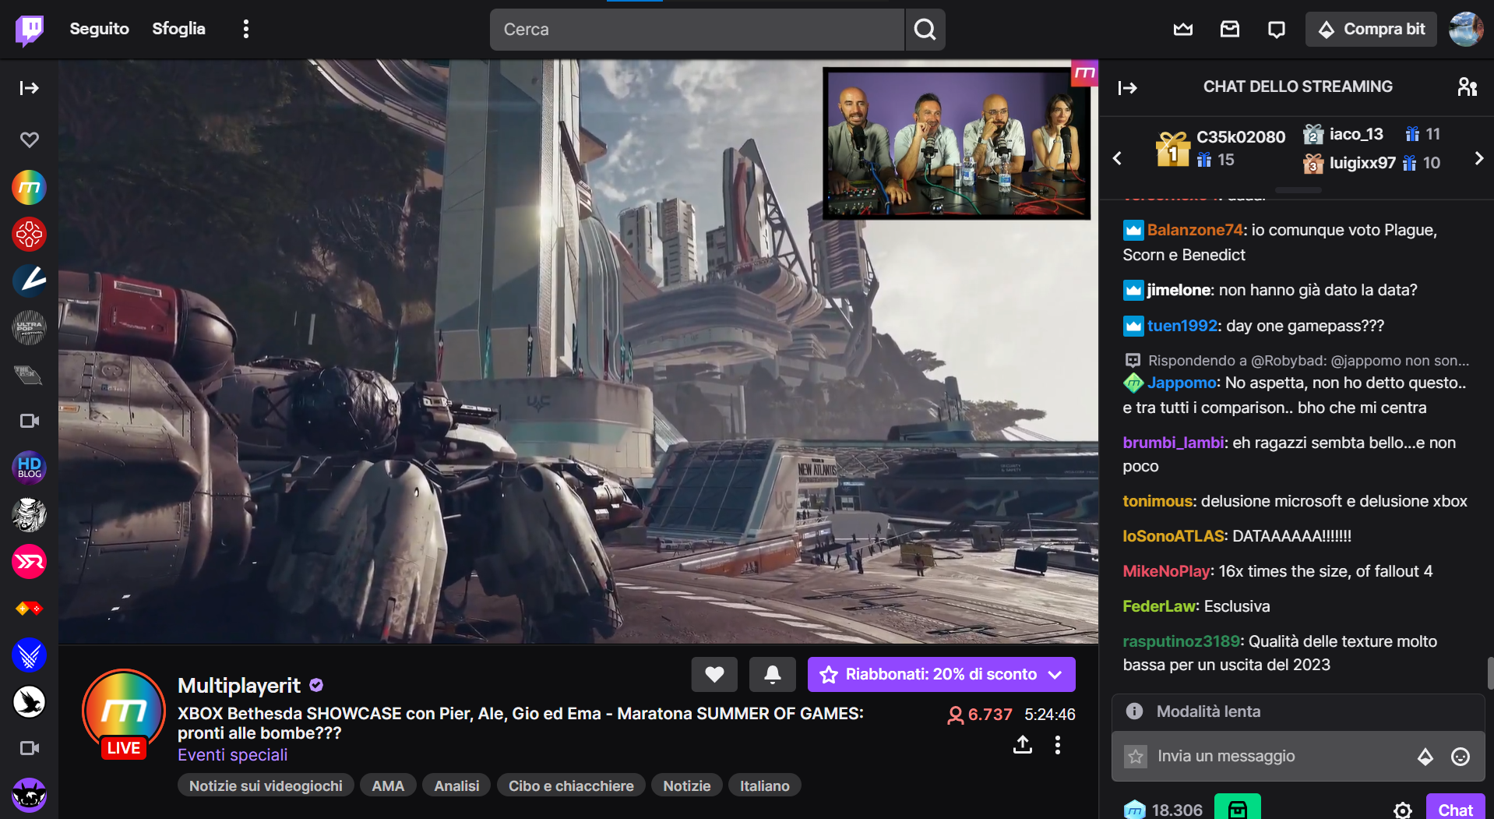Open Prime loot crown icon

click(x=1183, y=30)
